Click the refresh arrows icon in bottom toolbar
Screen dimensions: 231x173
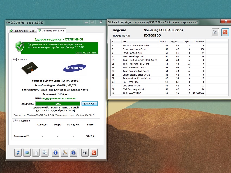[18, 153]
